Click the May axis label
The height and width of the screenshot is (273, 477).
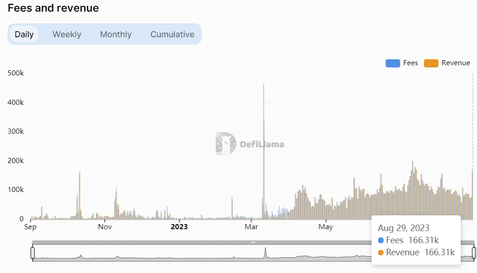(x=326, y=227)
